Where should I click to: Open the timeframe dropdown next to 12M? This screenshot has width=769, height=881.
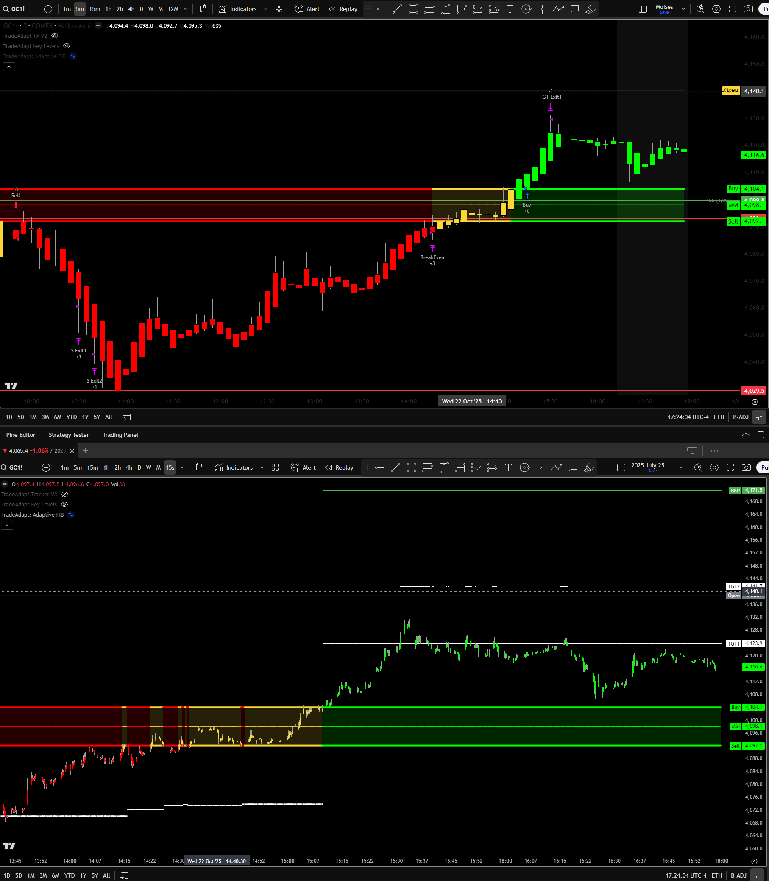pyautogui.click(x=186, y=8)
